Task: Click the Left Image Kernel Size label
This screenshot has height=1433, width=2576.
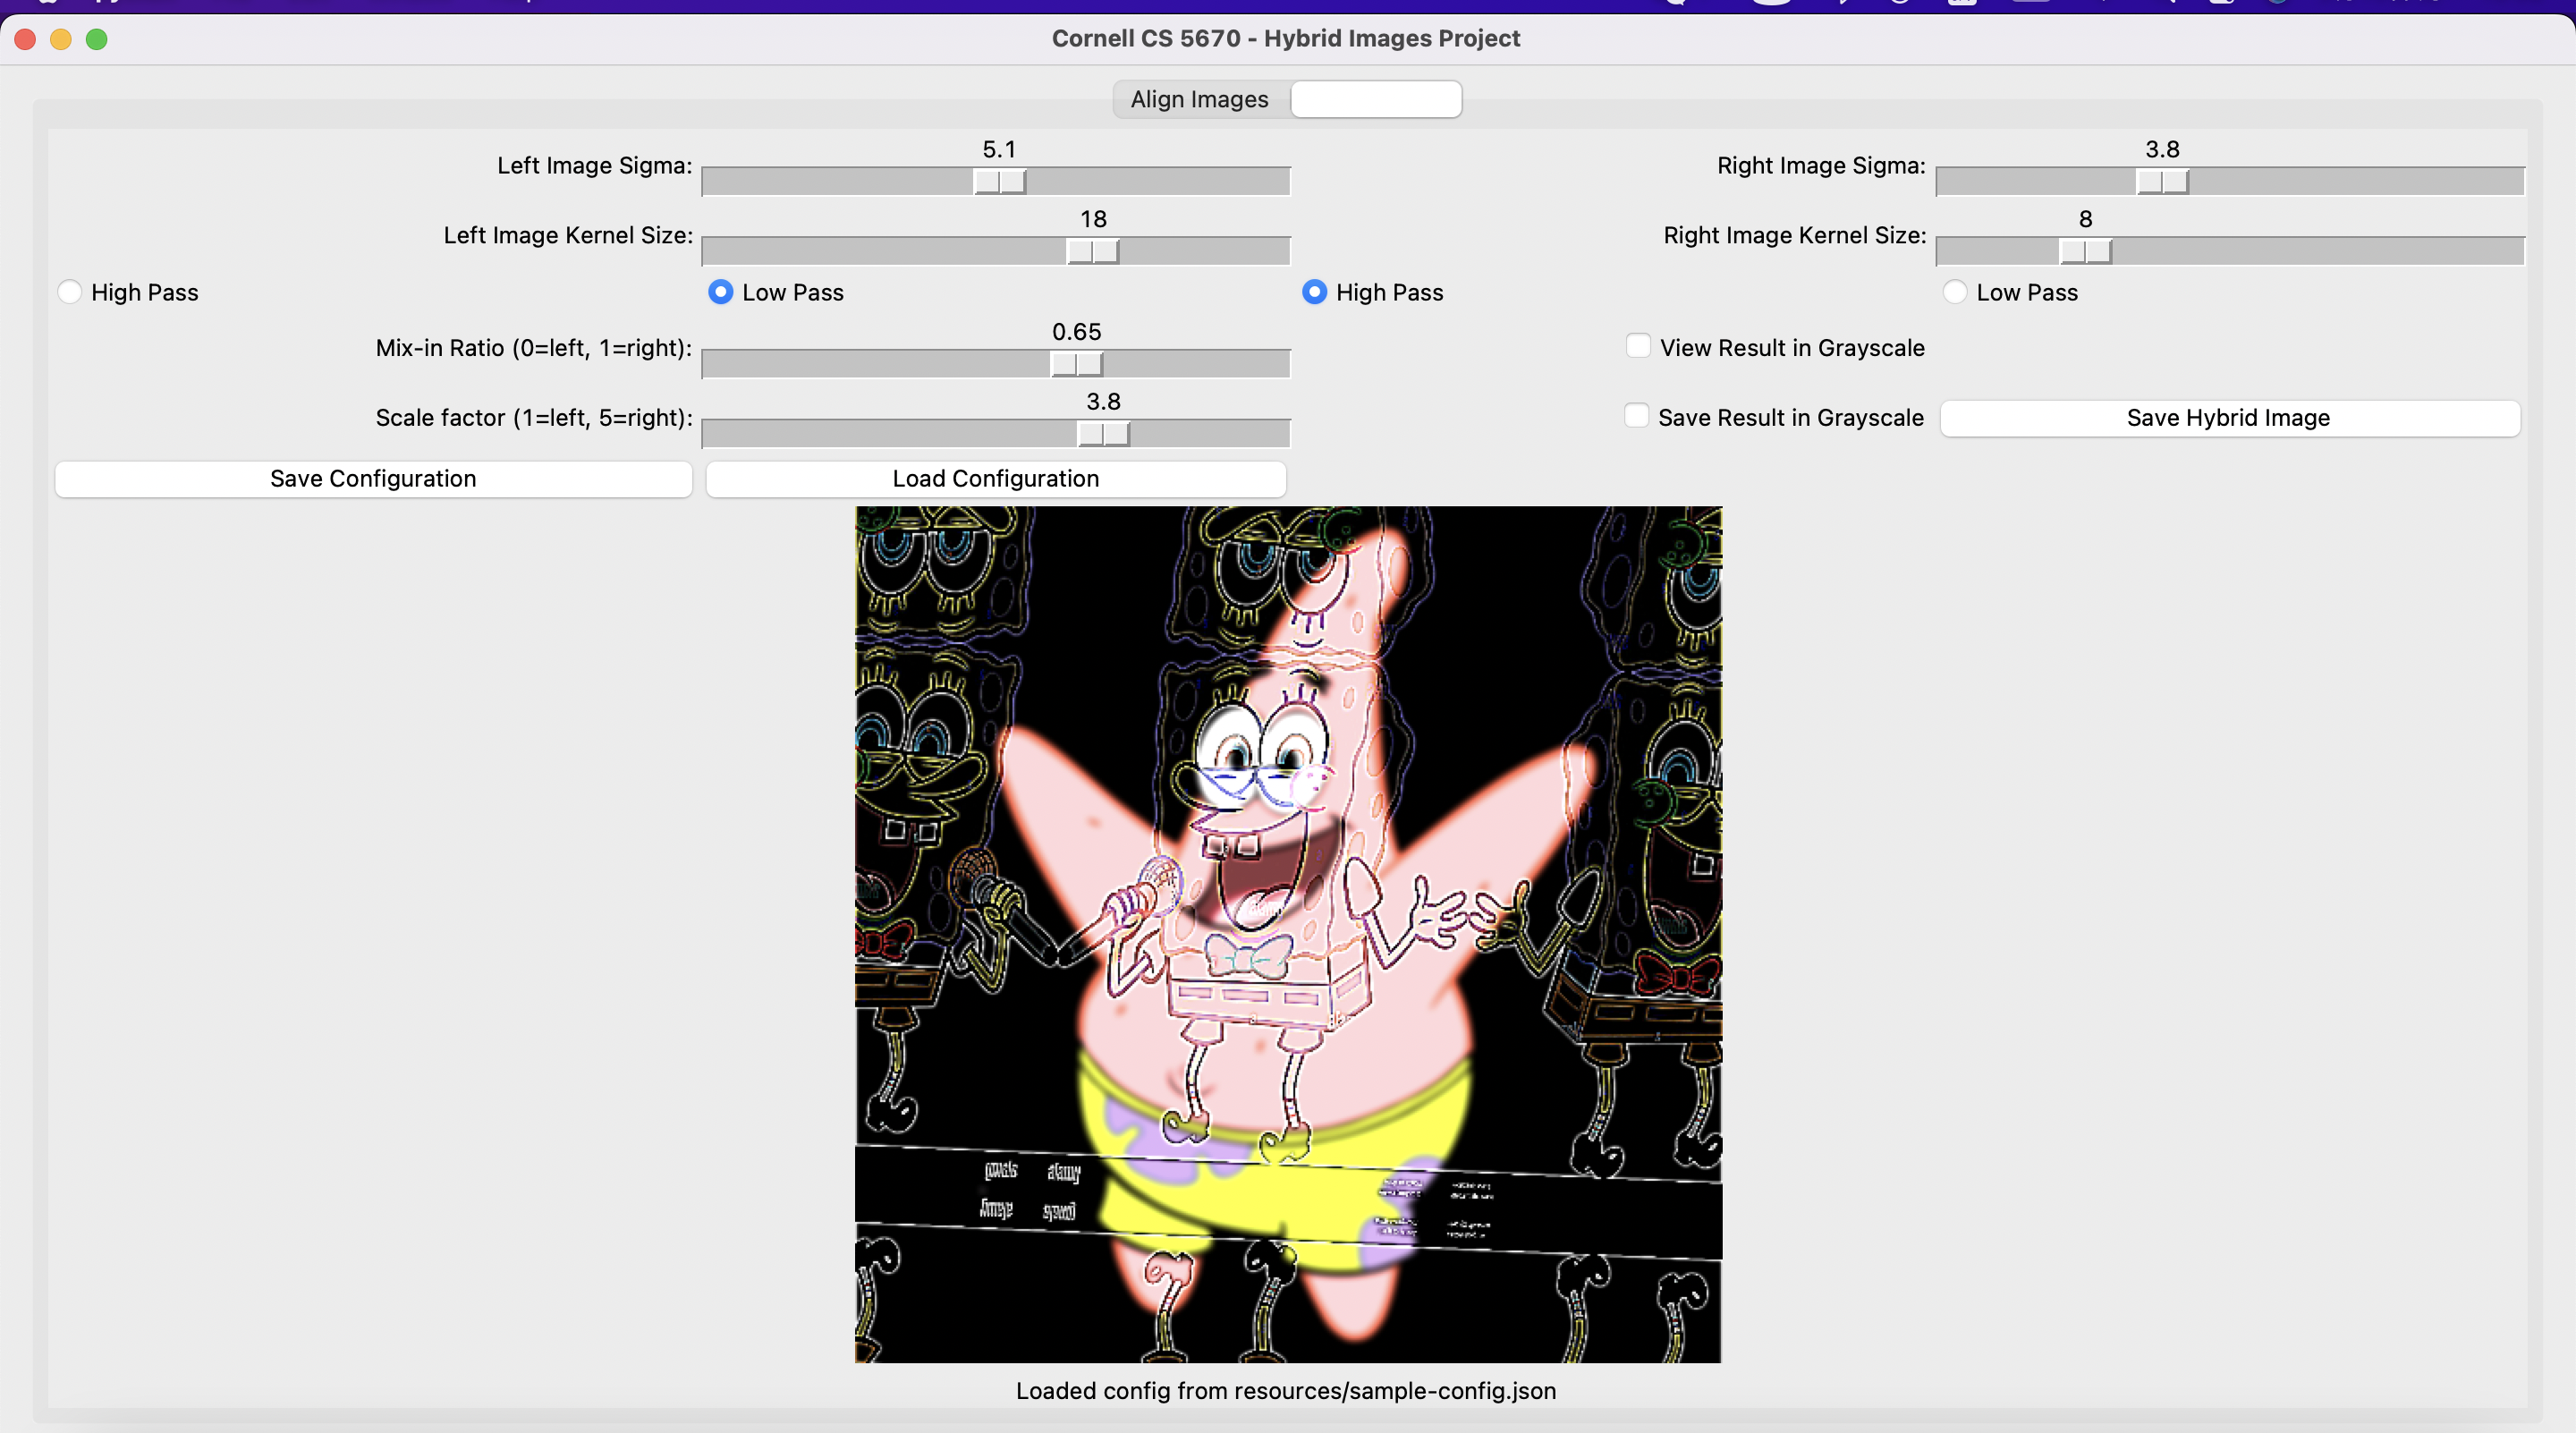Action: [568, 235]
